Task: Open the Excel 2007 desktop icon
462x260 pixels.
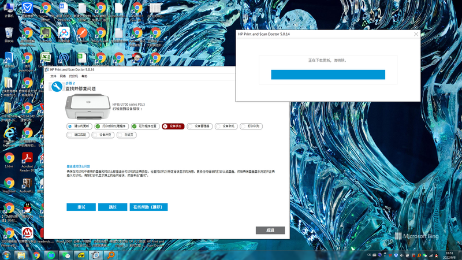Action: tap(46, 60)
